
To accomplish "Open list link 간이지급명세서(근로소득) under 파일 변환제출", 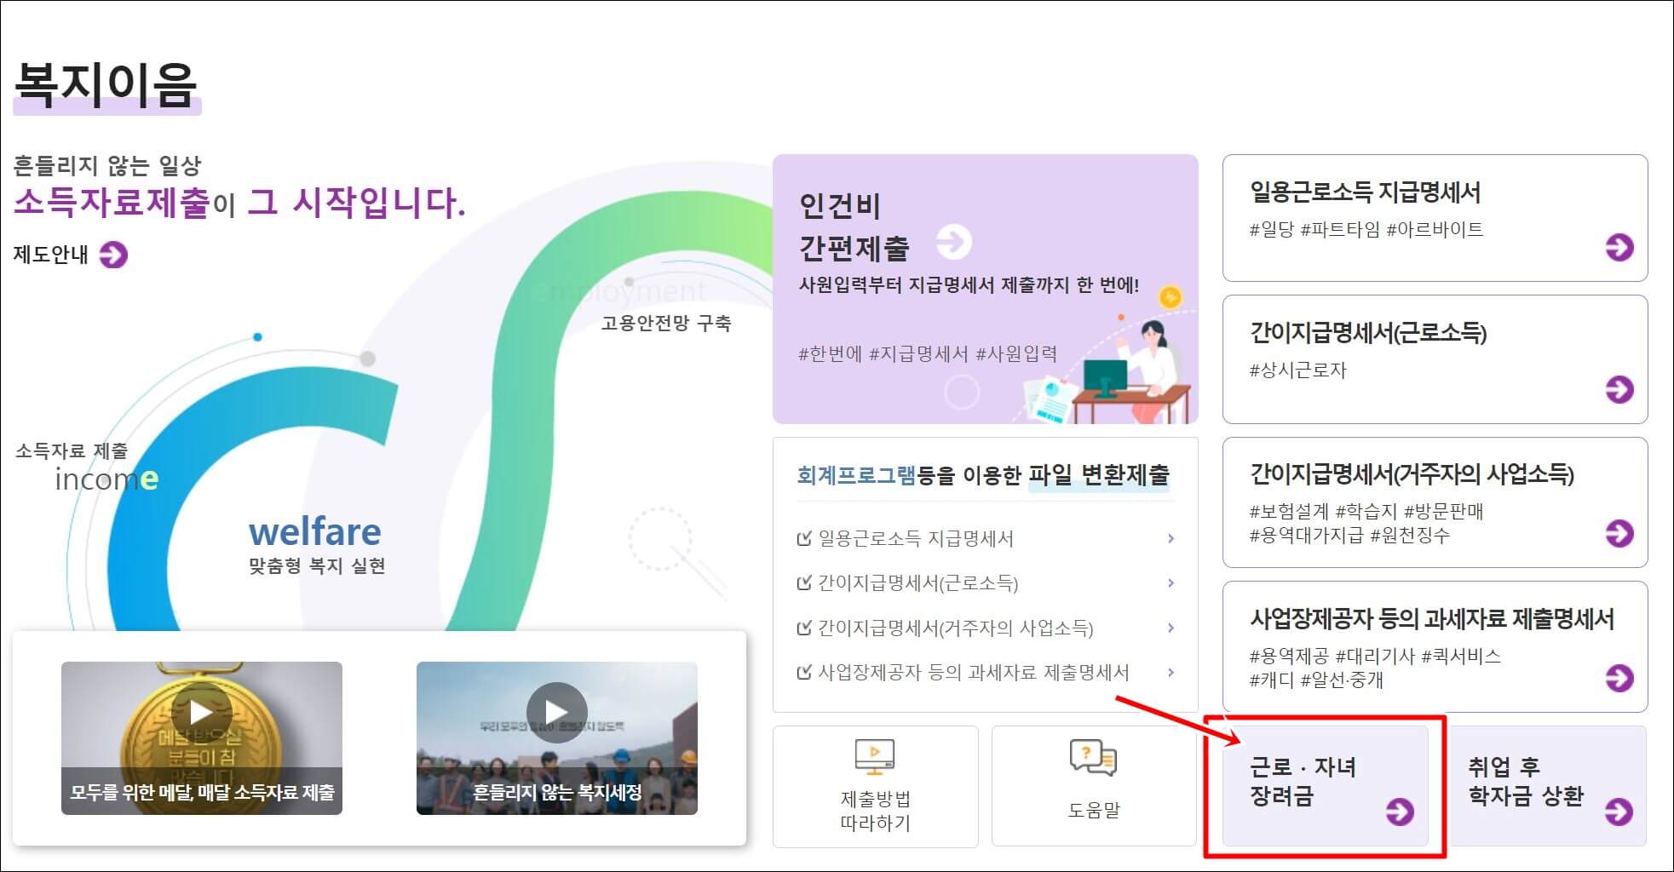I will click(x=918, y=583).
